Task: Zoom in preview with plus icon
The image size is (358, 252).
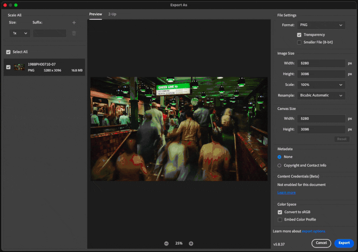Action: tap(191, 243)
